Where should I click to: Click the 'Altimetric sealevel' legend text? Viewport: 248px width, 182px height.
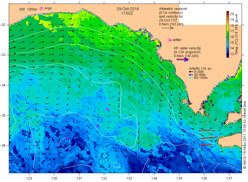[173, 9]
